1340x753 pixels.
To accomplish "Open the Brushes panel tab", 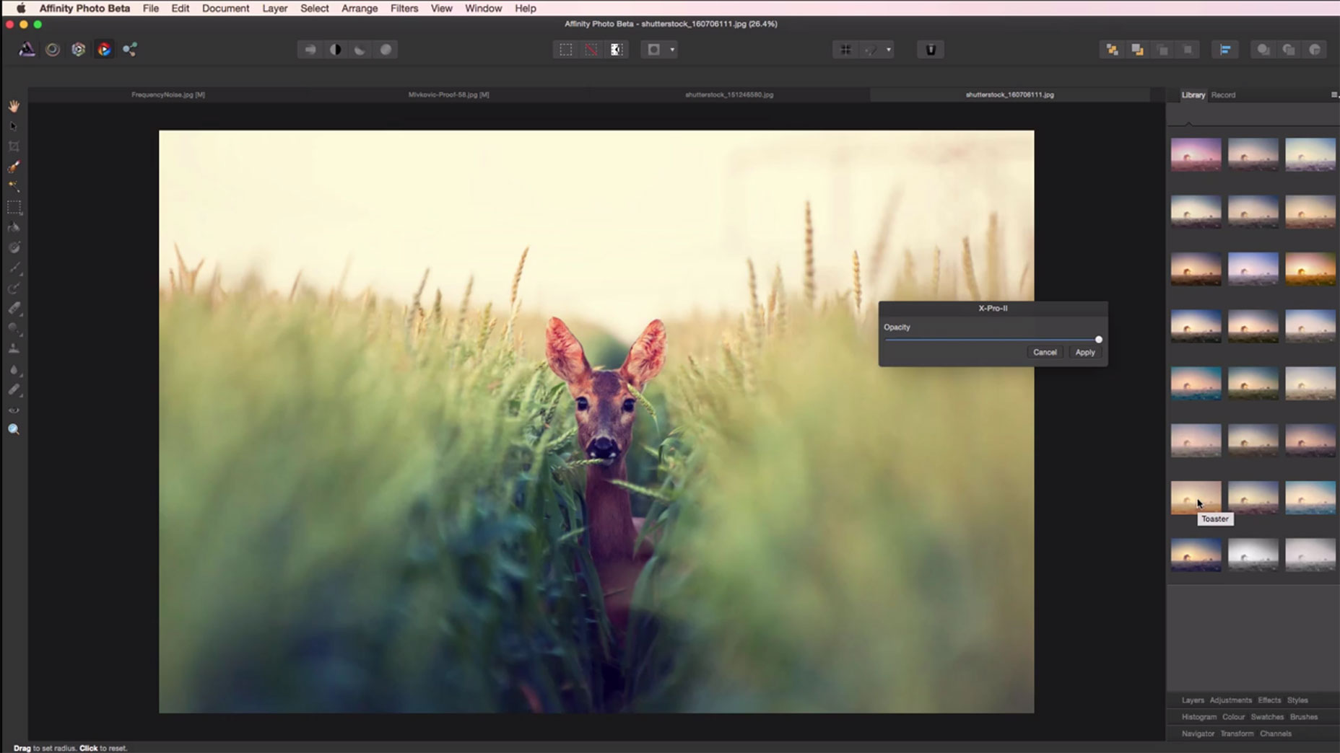I will tap(1304, 717).
